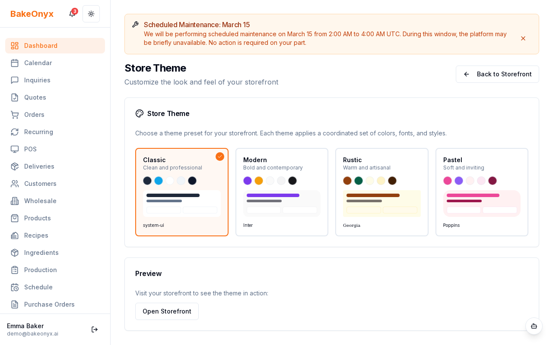This screenshot has height=345, width=553.
Task: Select the Modern theme preset
Action: (x=282, y=192)
